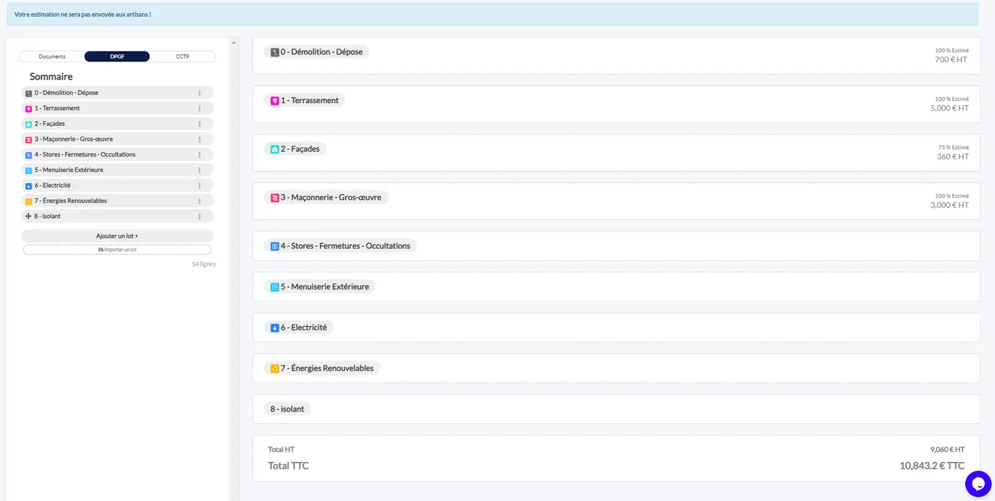
Task: Open options menu for 3 - Maçonnerie - Gros-œuvre
Action: coord(200,140)
